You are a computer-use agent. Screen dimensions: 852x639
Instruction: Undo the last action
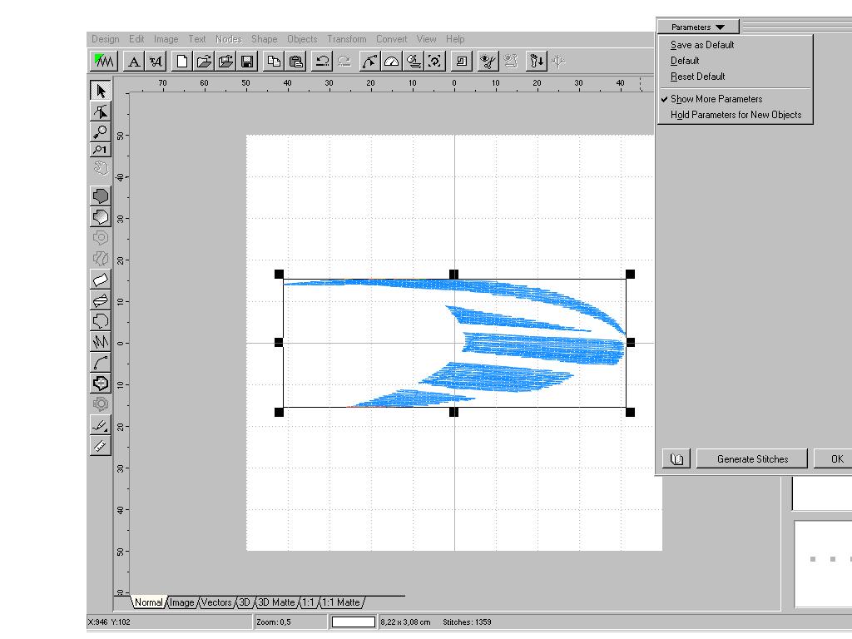pyautogui.click(x=322, y=62)
